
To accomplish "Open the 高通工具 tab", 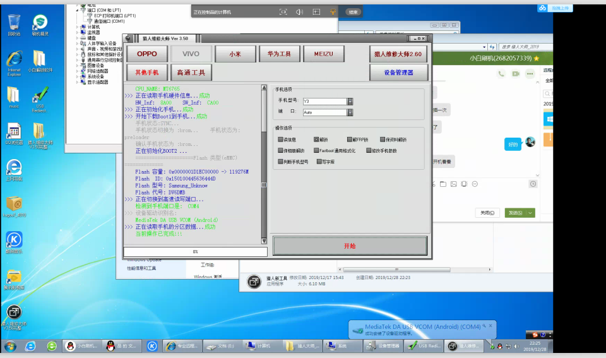I will tap(191, 73).
